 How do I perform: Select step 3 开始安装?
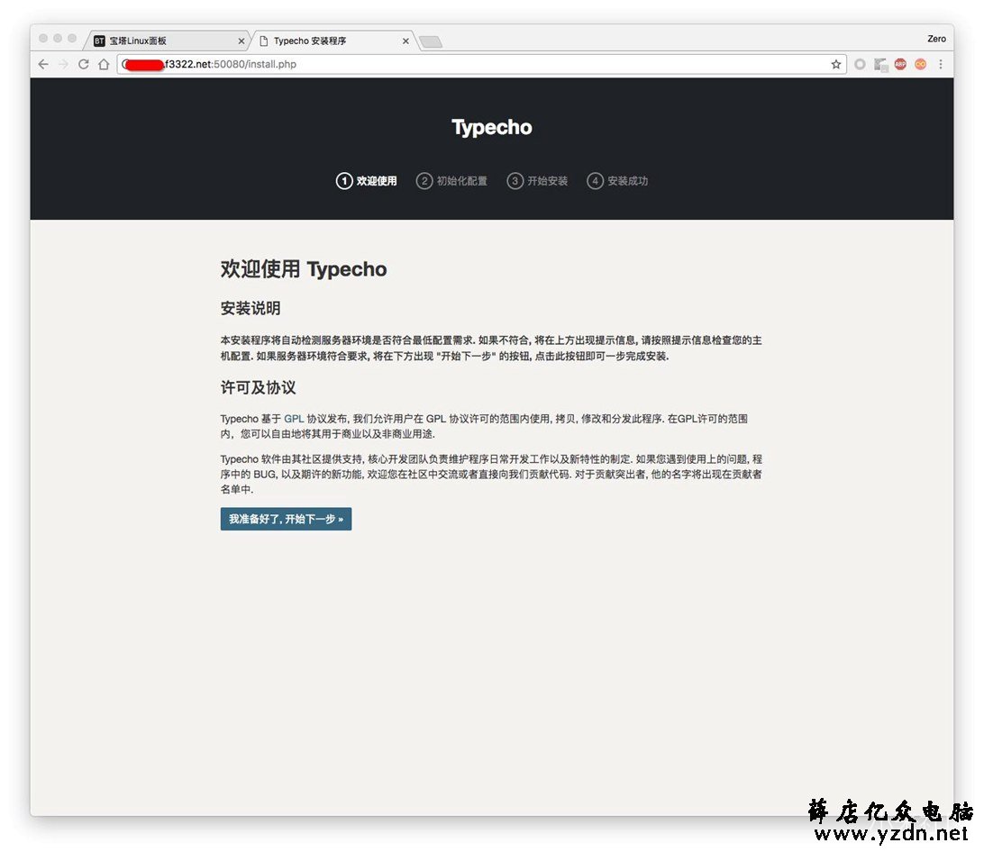tap(537, 181)
